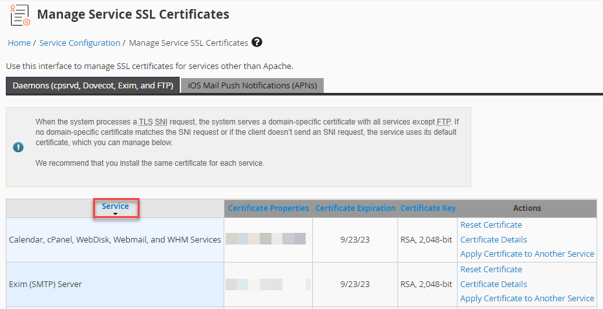Sort table by Service column
Image resolution: width=603 pixels, height=309 pixels.
(x=115, y=206)
